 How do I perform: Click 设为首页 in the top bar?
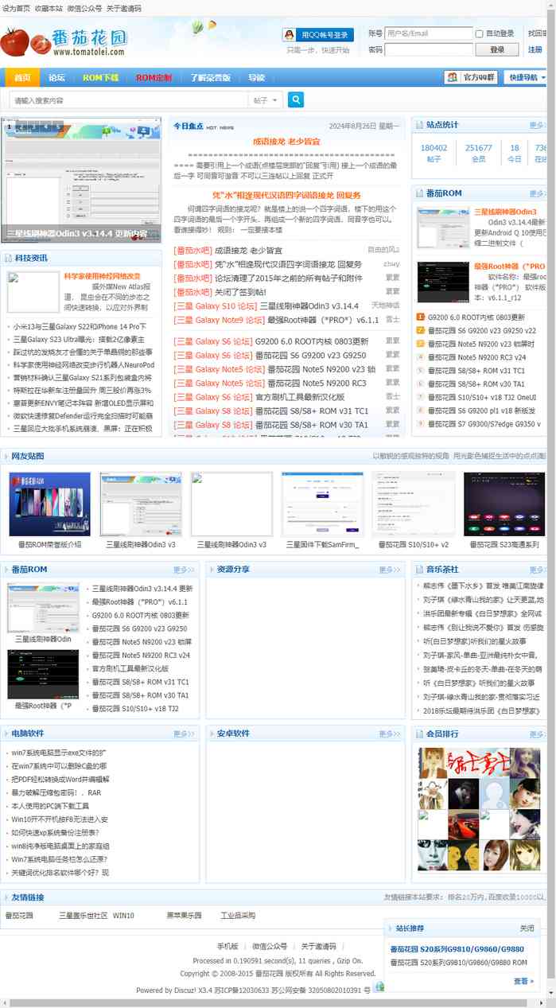[x=15, y=8]
